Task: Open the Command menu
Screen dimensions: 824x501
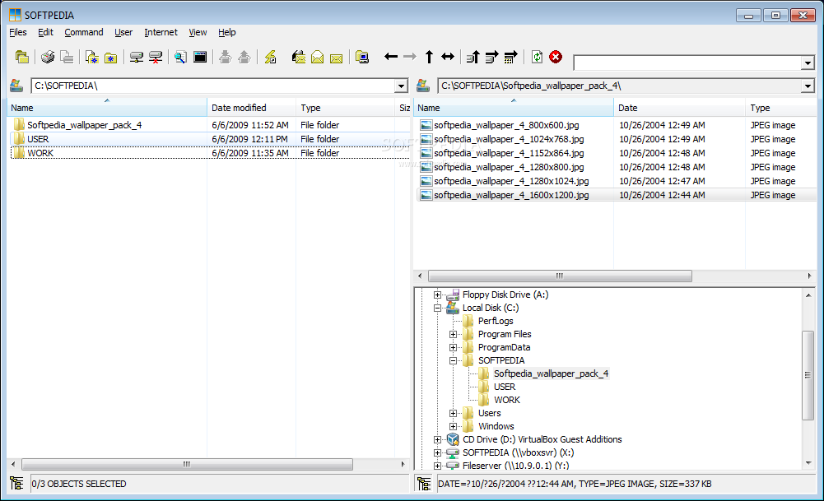Action: (x=84, y=32)
